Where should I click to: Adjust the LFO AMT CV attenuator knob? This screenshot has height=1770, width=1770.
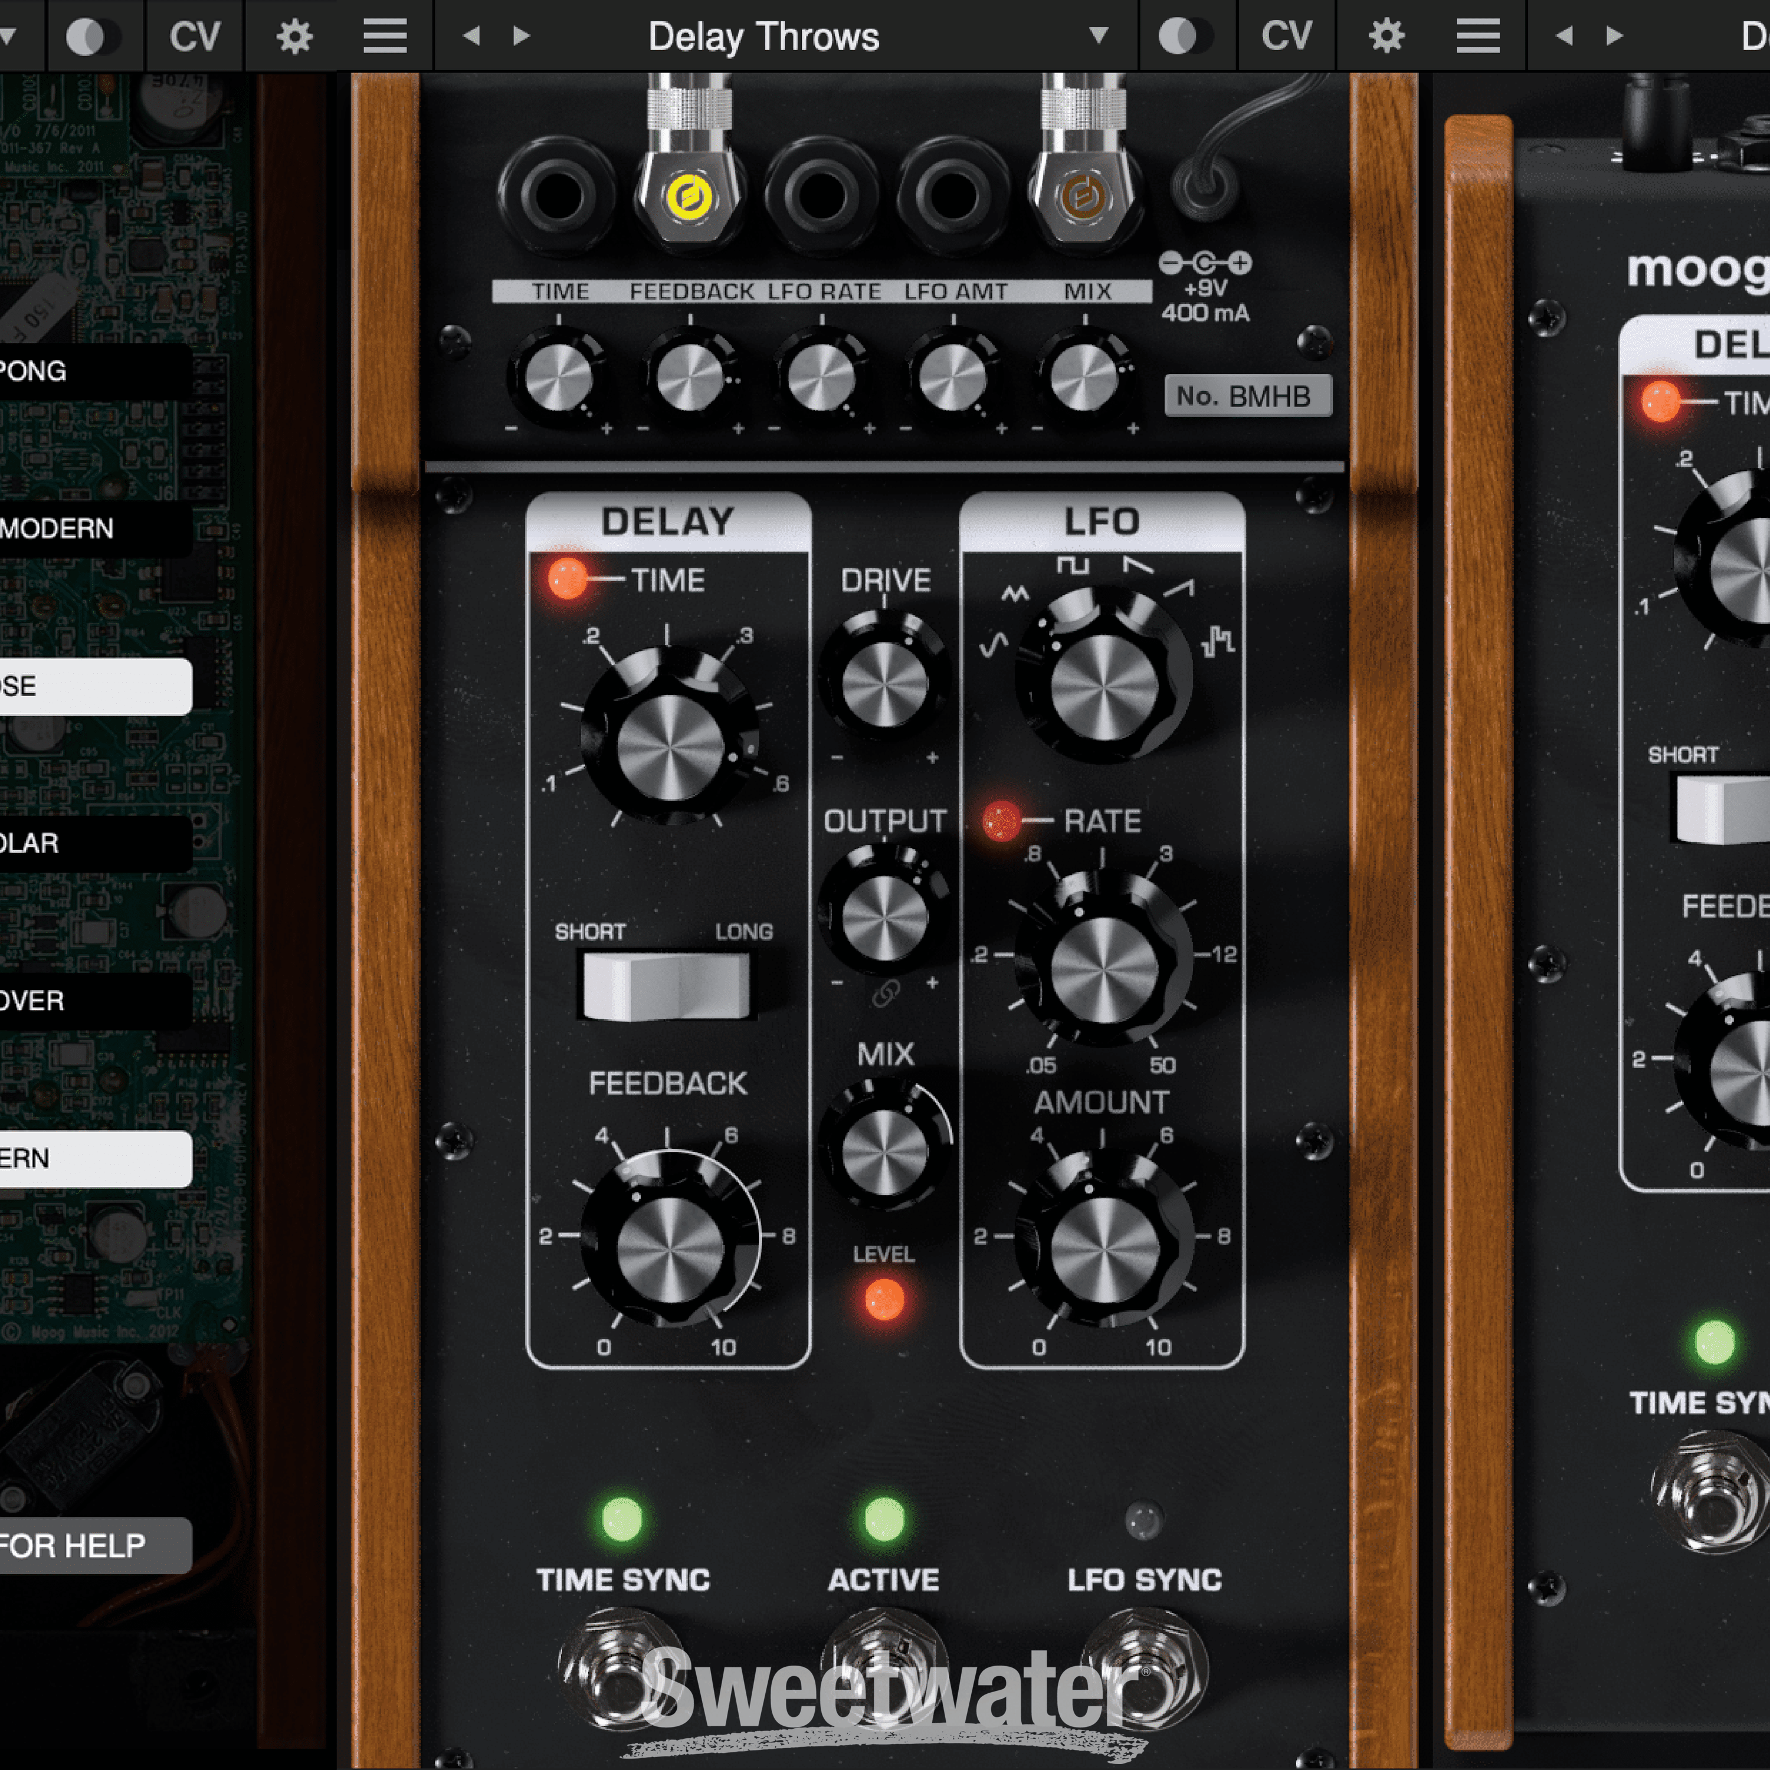953,378
